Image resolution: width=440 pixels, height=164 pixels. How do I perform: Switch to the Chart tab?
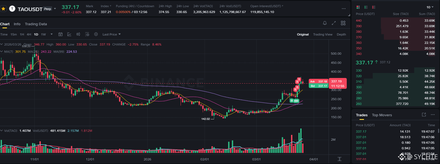point(5,24)
